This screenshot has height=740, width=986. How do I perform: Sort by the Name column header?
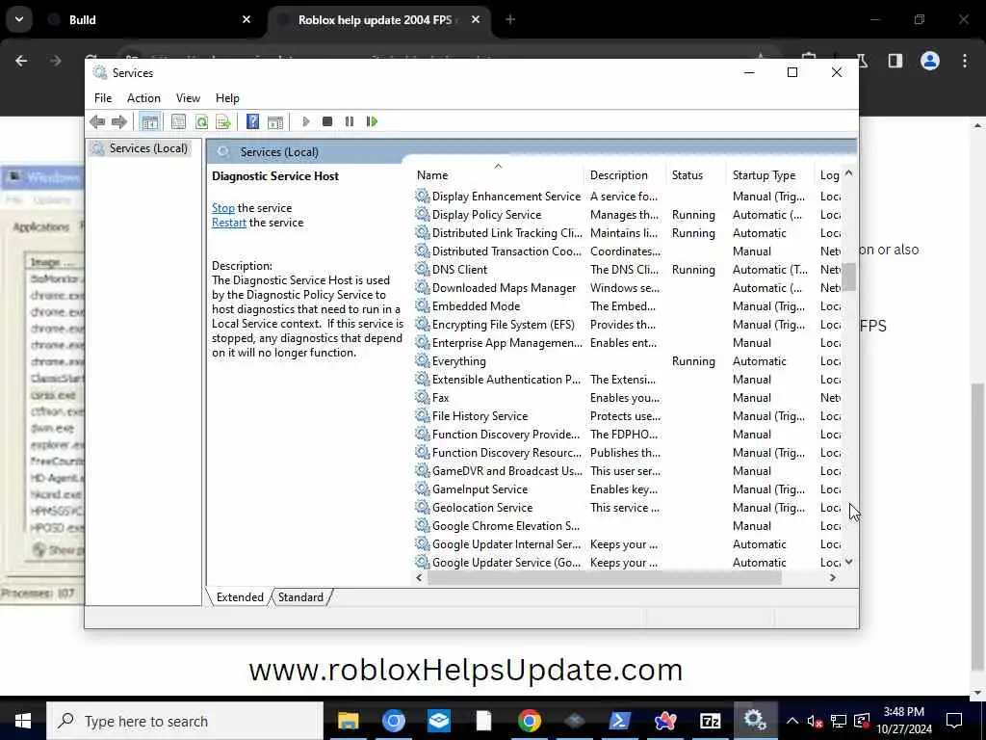[x=498, y=175]
